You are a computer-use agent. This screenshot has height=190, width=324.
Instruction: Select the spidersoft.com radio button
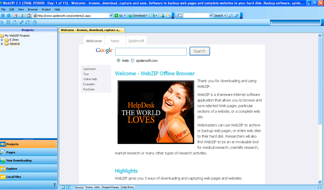click(x=132, y=61)
